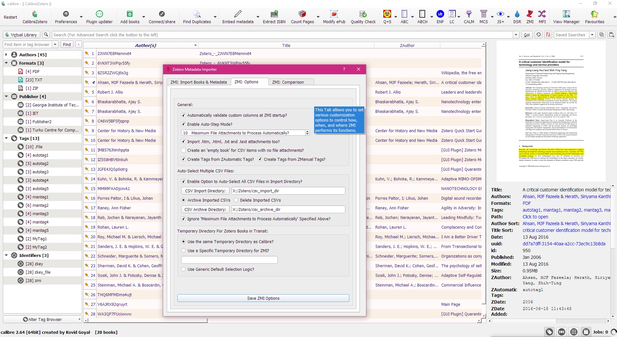Image resolution: width=617 pixels, height=337 pixels.
Task: Collapse the Publisher tree node
Action: point(6,96)
